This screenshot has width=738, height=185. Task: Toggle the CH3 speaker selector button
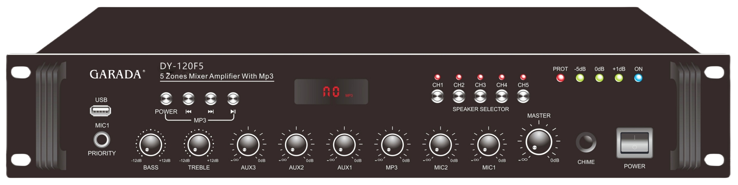[480, 97]
